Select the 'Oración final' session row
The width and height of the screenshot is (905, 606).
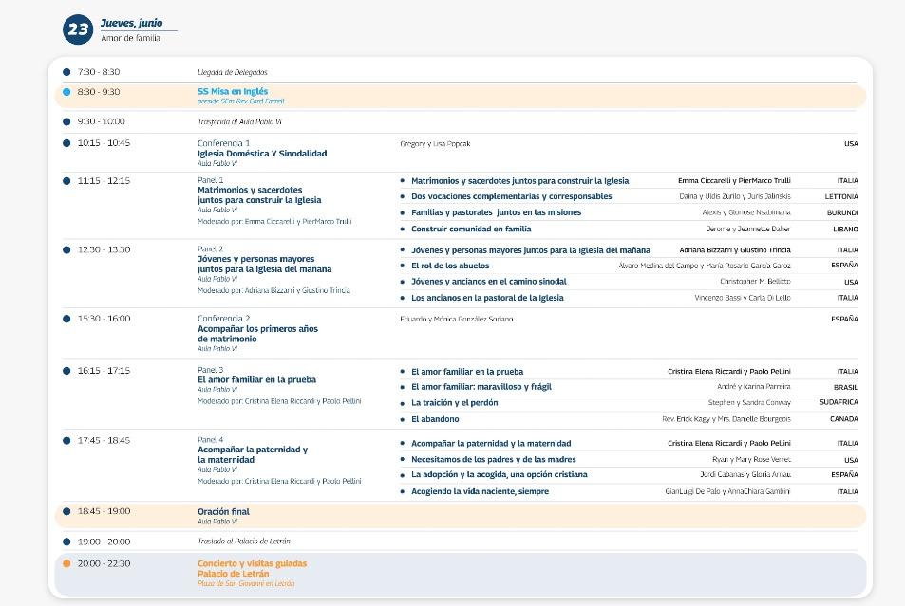click(224, 512)
